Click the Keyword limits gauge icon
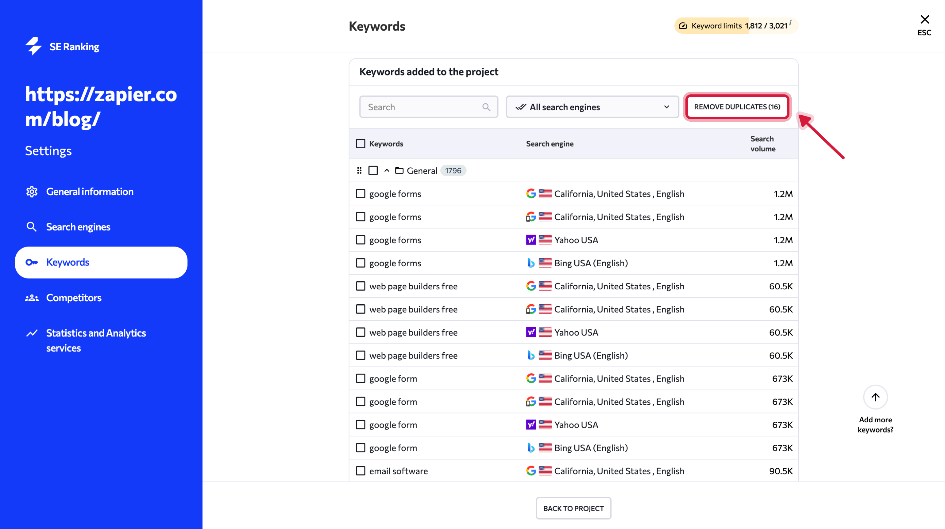 (683, 26)
